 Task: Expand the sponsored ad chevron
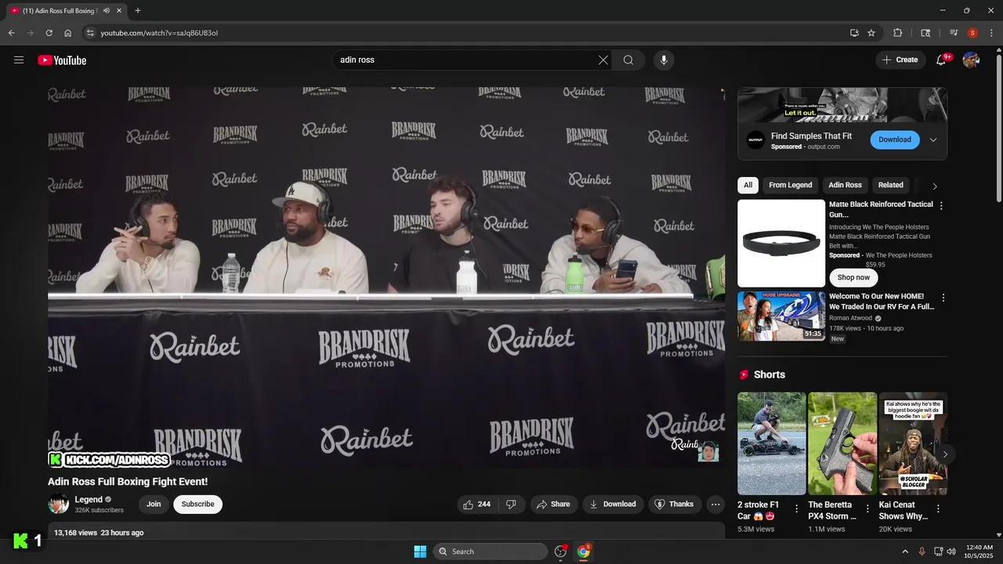click(933, 140)
